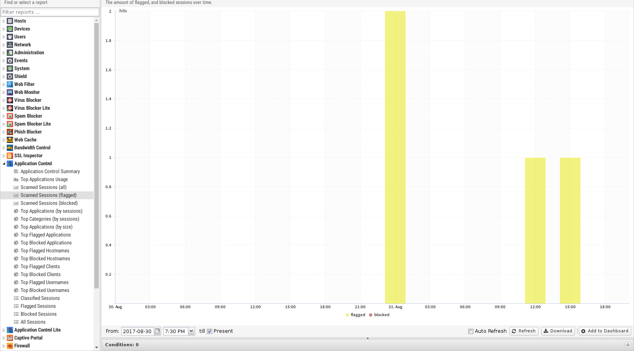Click the Refresh button
The height and width of the screenshot is (351, 634).
point(524,331)
